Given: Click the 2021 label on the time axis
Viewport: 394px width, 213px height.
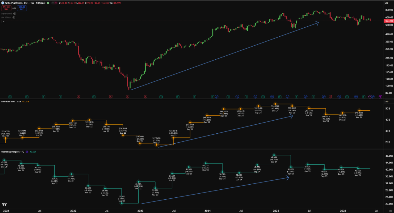Looking at the screenshot, I should (6, 211).
